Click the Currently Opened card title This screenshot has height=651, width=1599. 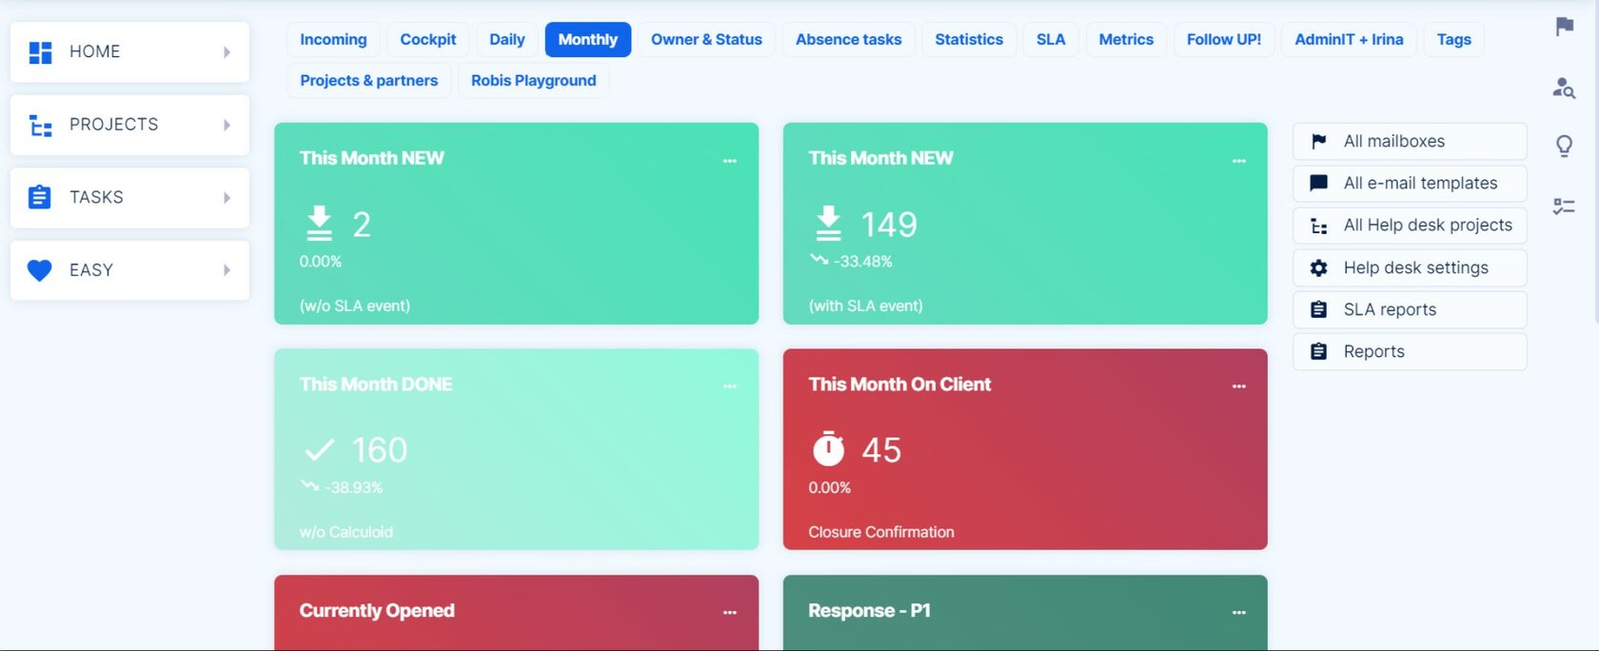pos(377,611)
